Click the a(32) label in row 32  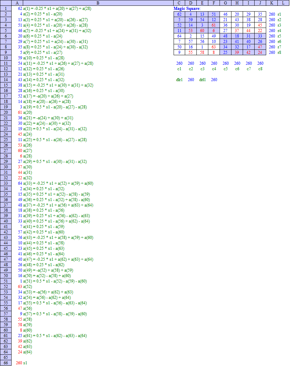point(28,178)
